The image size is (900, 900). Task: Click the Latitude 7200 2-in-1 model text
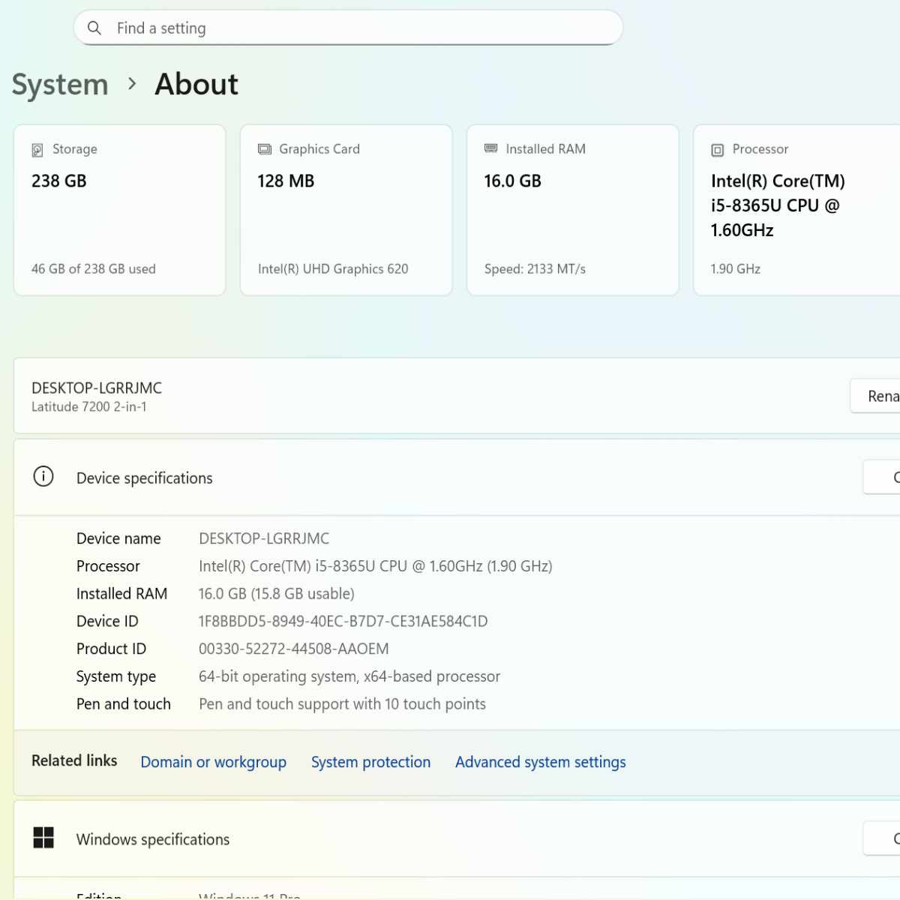coord(89,406)
